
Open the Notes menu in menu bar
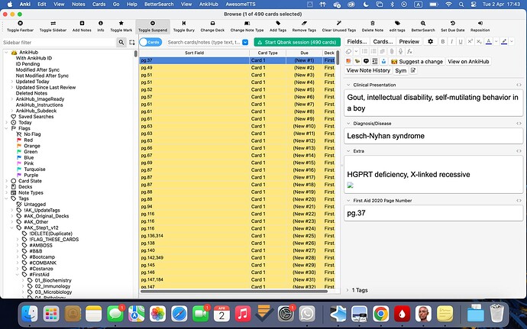click(79, 5)
